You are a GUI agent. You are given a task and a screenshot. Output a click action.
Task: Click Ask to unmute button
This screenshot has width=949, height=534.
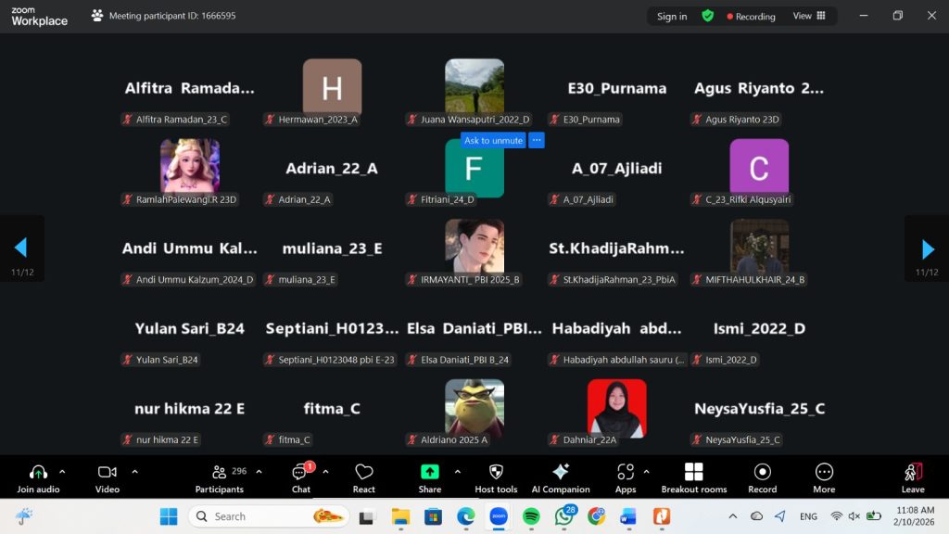493,141
